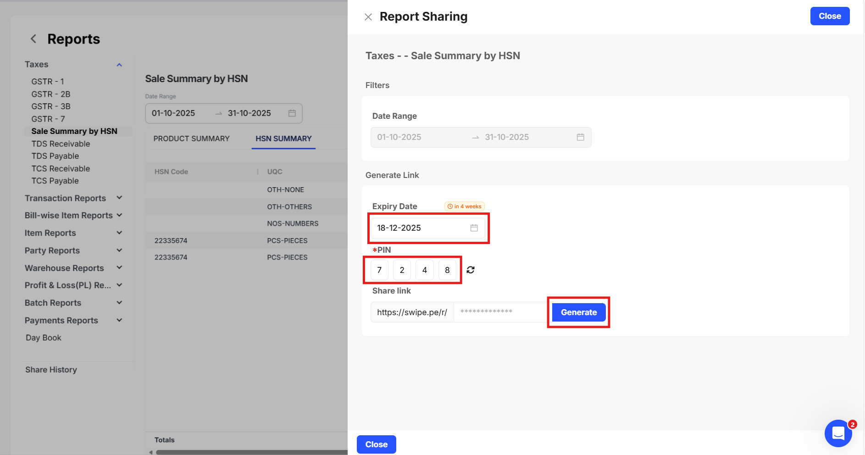The height and width of the screenshot is (455, 865).
Task: Expand Payments Reports section
Action: point(119,320)
